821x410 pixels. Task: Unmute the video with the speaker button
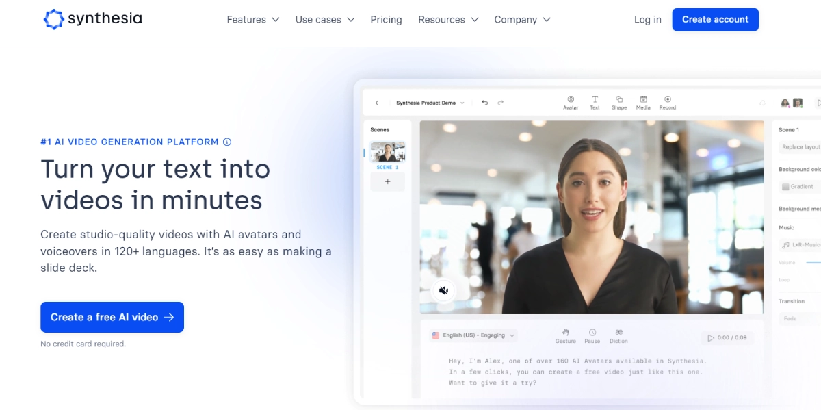coord(443,291)
